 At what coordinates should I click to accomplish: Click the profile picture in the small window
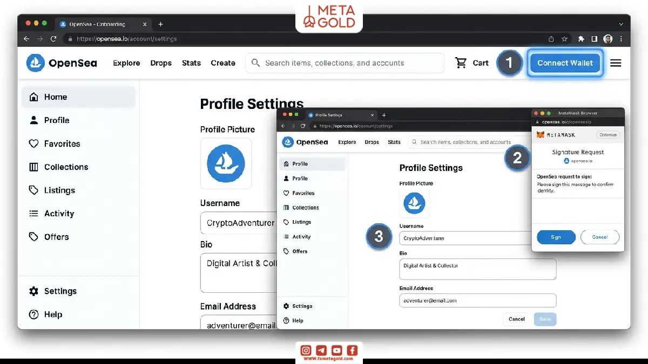(x=415, y=203)
